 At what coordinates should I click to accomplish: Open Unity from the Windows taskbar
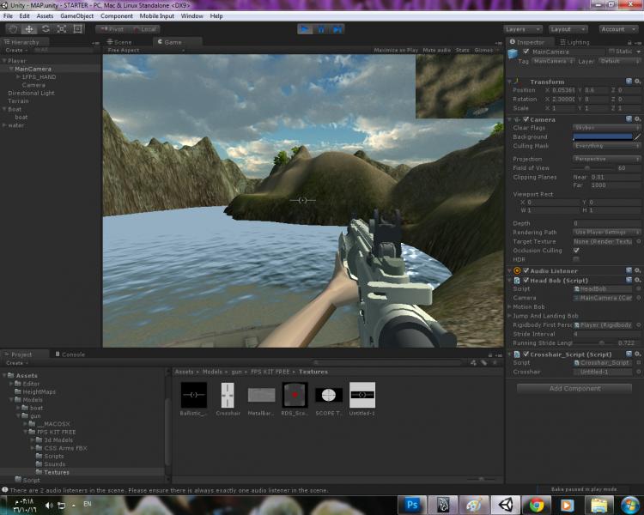(504, 505)
